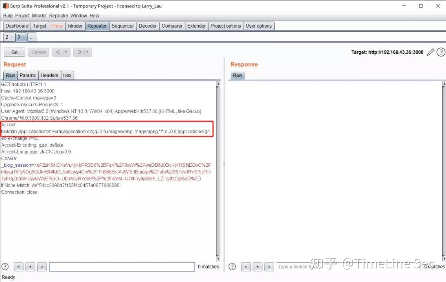
Task: Select Repeater tab 2
Action: point(7,37)
